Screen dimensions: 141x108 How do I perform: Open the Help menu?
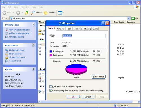(x=41, y=7)
